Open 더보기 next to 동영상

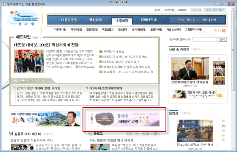tap(186, 113)
